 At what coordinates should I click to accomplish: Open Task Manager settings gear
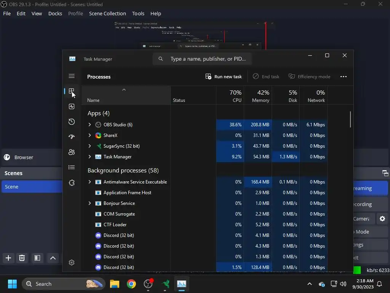click(x=72, y=262)
